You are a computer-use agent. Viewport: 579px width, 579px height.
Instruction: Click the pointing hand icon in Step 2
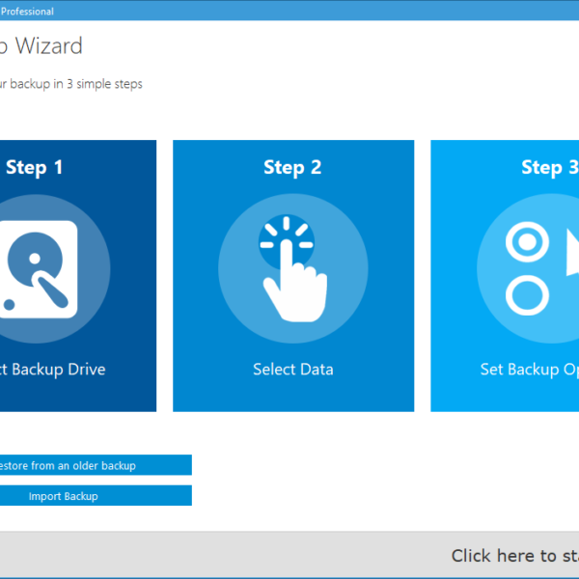[x=292, y=269]
